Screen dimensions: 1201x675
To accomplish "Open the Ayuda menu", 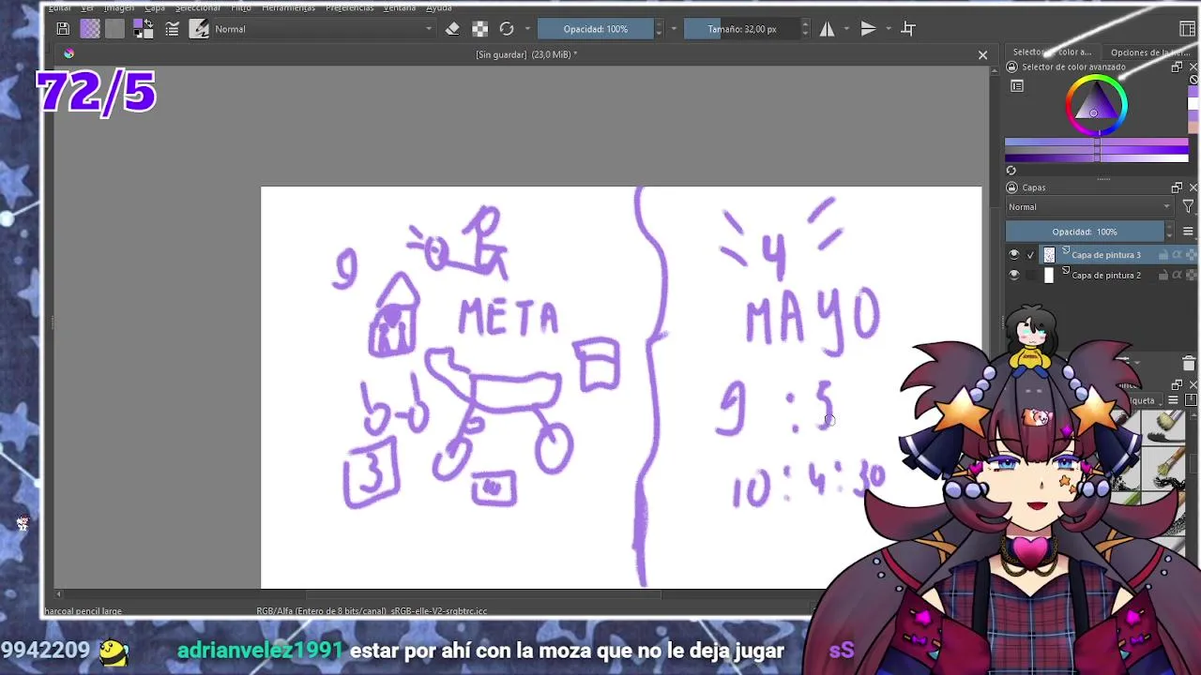I will click(x=439, y=7).
